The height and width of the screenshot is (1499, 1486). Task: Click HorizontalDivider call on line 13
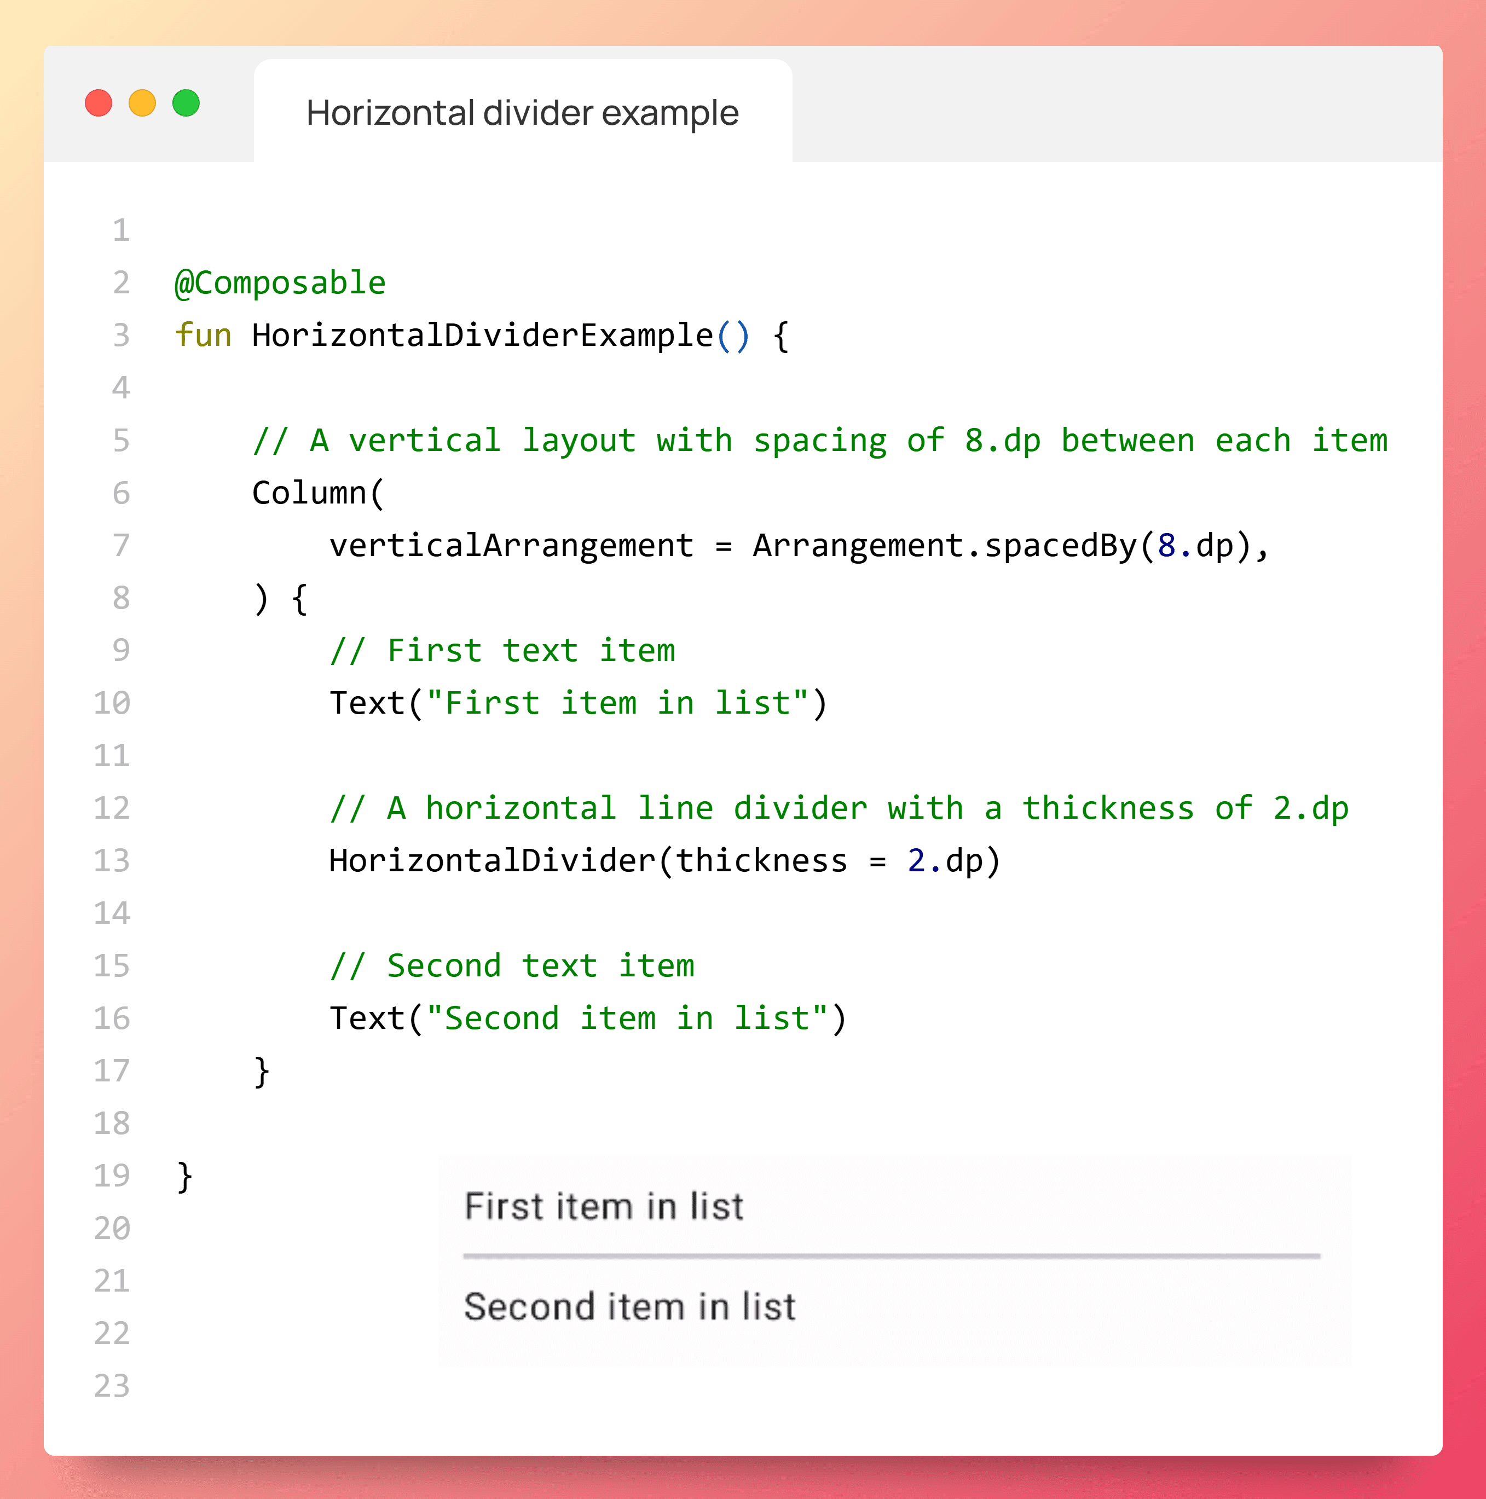pos(492,860)
